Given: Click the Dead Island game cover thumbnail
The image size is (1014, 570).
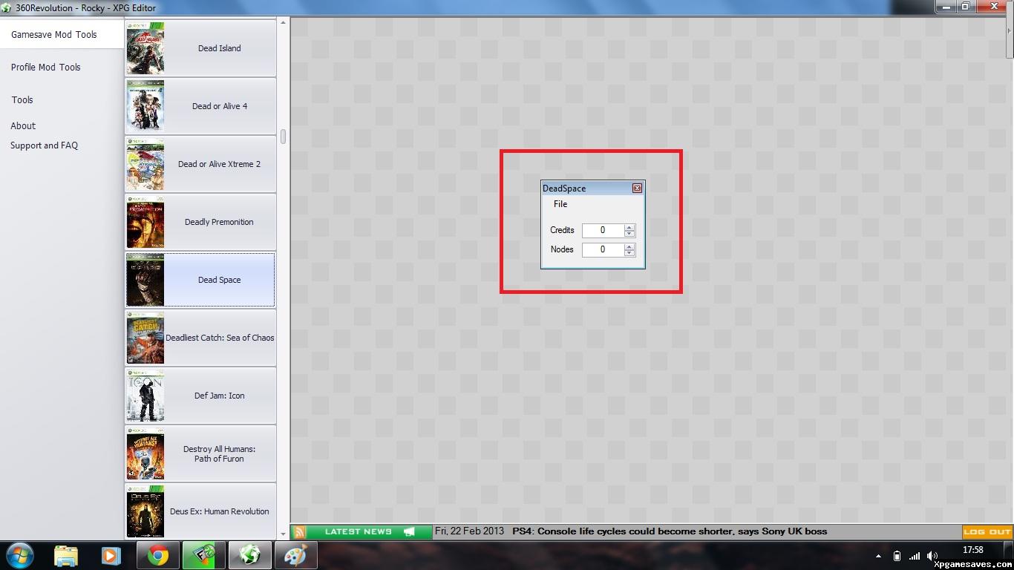Looking at the screenshot, I should click(x=145, y=48).
